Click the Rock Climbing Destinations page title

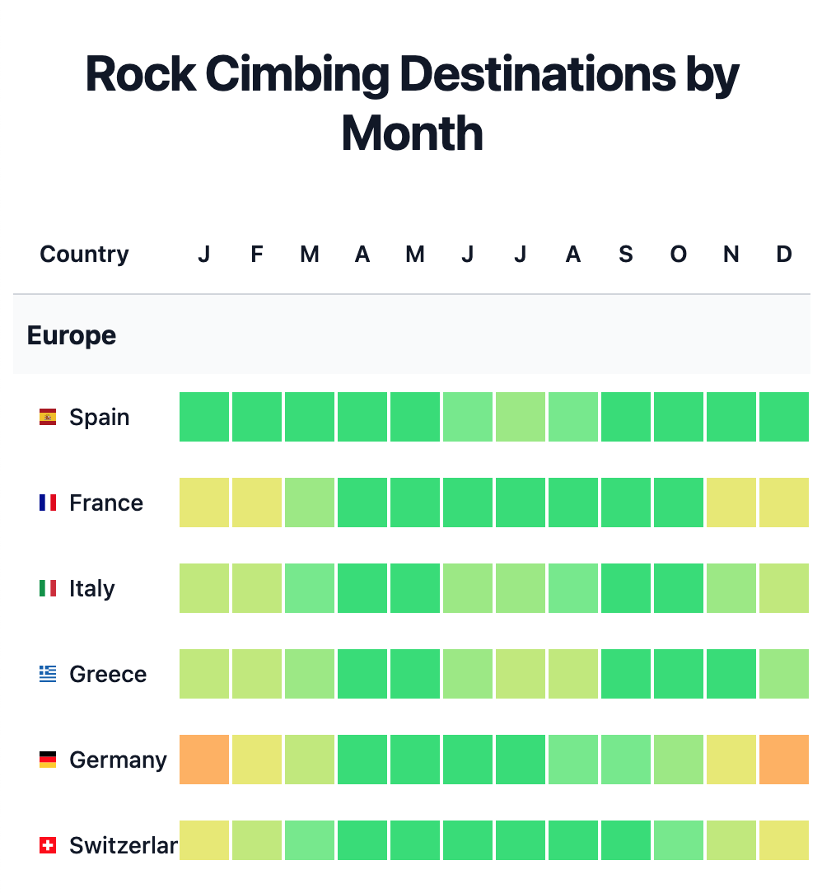[412, 103]
